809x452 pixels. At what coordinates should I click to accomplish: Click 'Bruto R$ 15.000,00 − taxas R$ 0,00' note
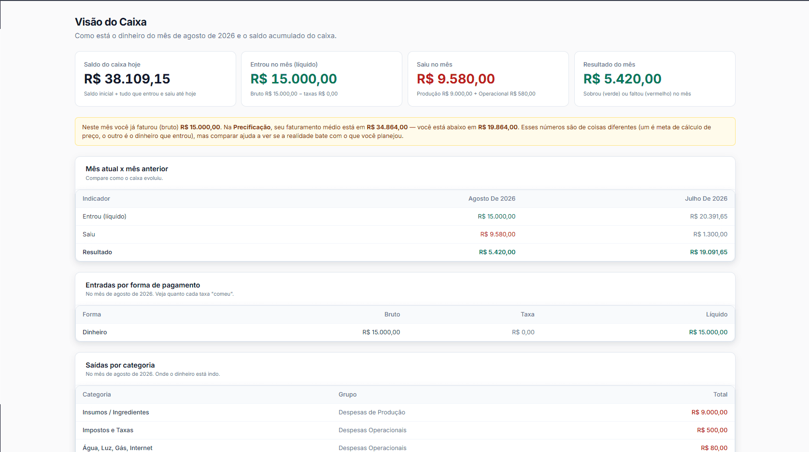tap(294, 94)
